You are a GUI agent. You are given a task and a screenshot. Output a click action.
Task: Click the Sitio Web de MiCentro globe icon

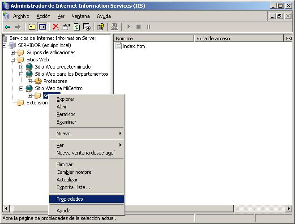(x=30, y=88)
